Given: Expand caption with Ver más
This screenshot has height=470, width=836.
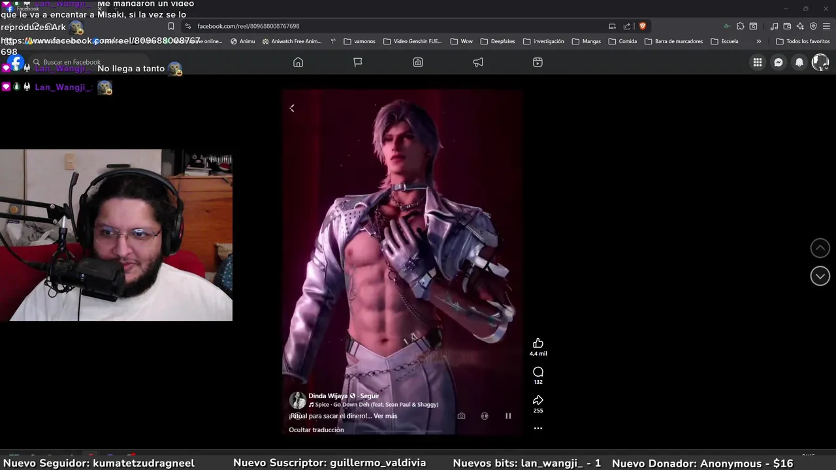Looking at the screenshot, I should coord(385,416).
